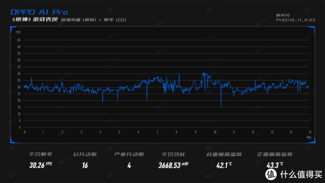
Task: Click the graphics settings text 画质 极高 帧率 60
Action: click(x=94, y=20)
